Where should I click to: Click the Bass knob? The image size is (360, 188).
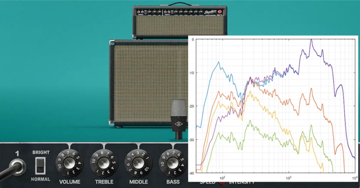pos(172,163)
